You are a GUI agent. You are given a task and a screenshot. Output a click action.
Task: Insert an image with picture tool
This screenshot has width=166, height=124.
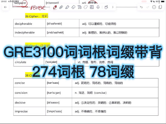[92, 7]
